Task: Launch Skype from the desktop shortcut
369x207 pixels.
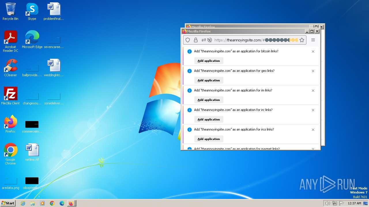Action: click(32, 11)
